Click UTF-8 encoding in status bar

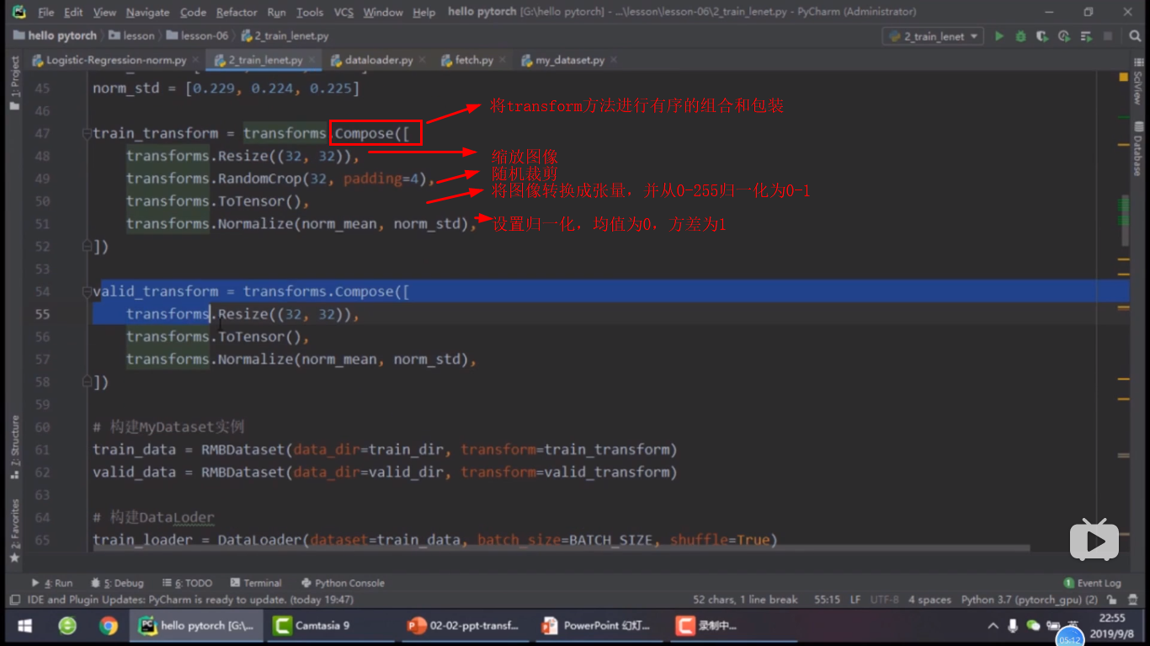tap(884, 600)
